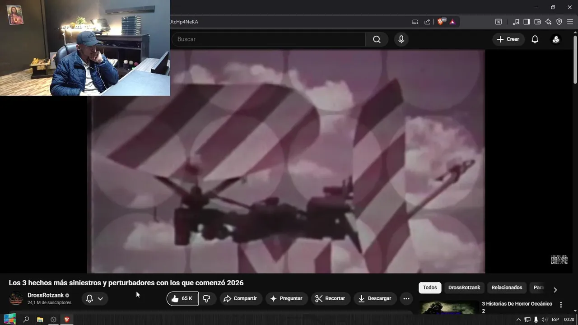Open more actions three-dot menu
The width and height of the screenshot is (578, 325).
pos(406,298)
